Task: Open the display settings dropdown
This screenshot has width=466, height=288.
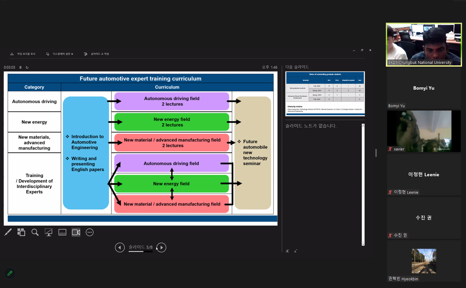Action: pos(60,54)
